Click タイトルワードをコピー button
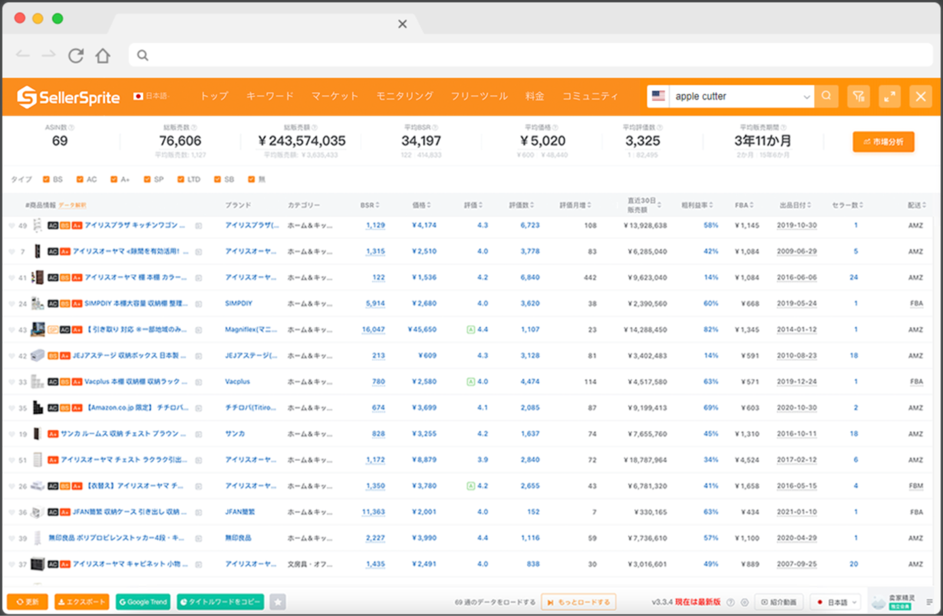Viewport: 943px width, 616px height. 220,602
